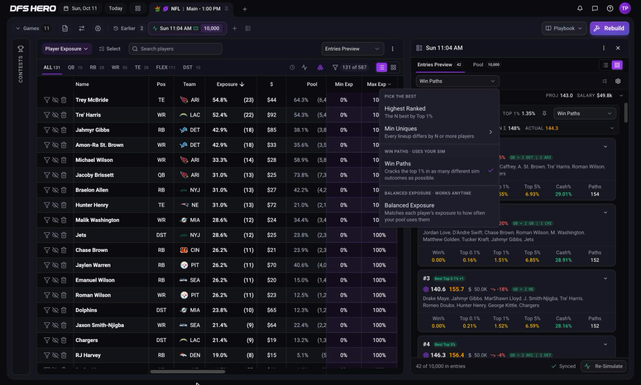Open the settings gear in entries panel

click(x=618, y=81)
